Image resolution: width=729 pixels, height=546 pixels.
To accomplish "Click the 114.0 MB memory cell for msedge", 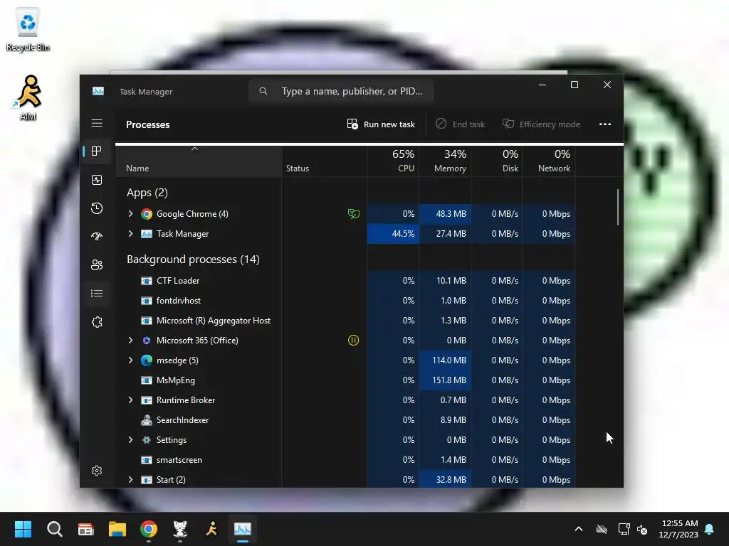I will coord(445,360).
